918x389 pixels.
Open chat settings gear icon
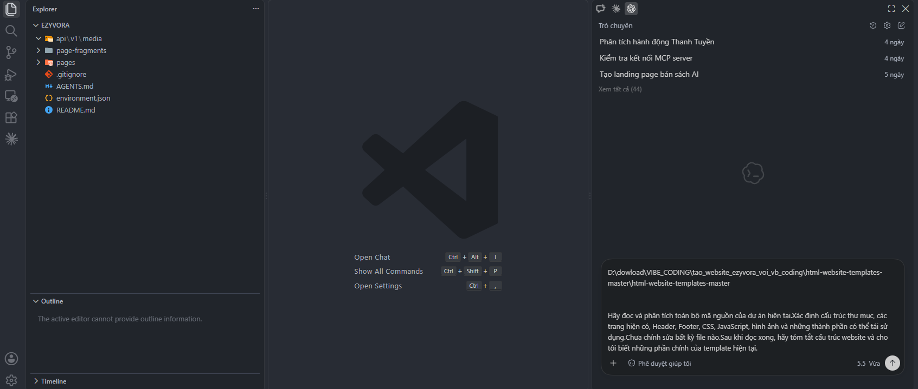pyautogui.click(x=887, y=25)
